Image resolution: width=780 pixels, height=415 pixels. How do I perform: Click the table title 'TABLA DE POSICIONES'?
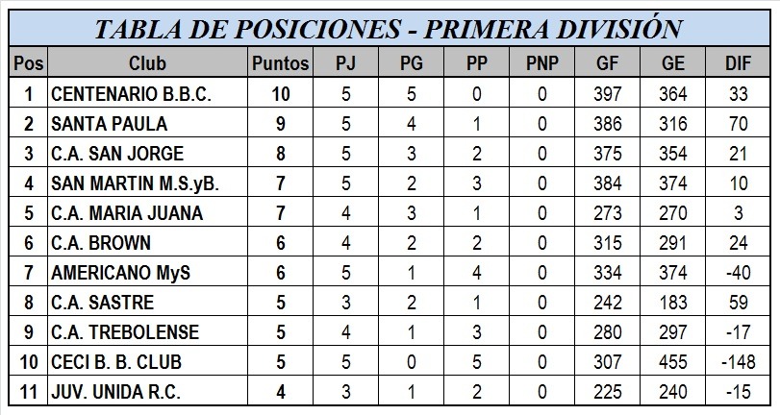(x=248, y=29)
